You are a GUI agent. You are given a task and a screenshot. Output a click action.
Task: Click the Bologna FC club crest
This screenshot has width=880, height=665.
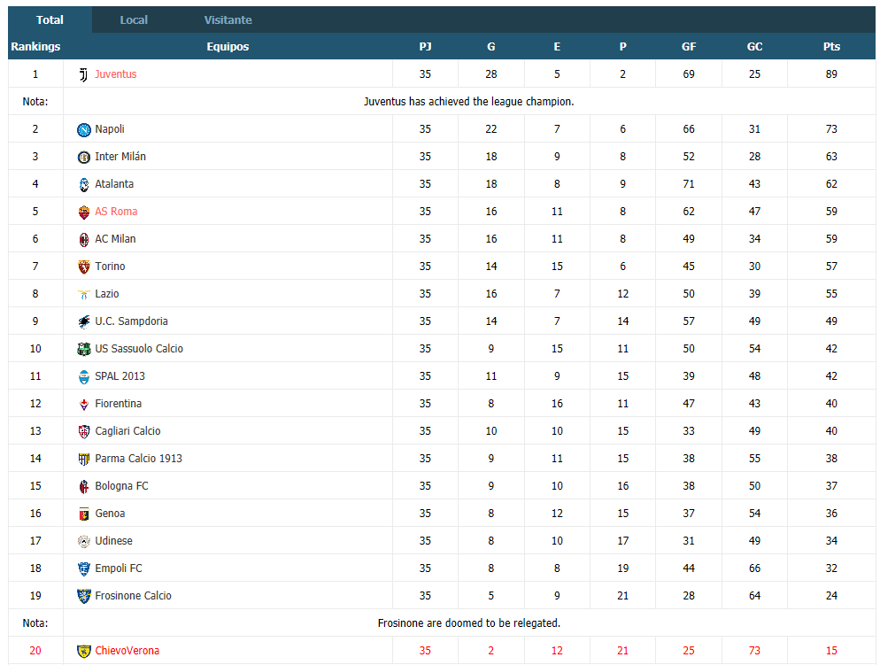[83, 487]
